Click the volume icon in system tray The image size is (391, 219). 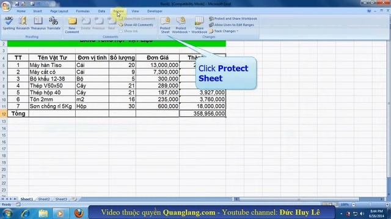click(362, 214)
